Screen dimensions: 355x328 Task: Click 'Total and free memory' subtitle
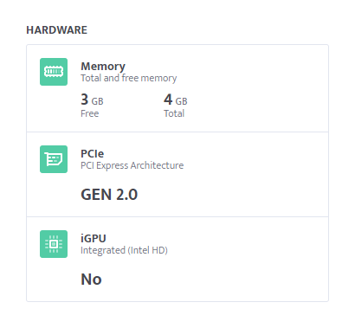tap(129, 78)
